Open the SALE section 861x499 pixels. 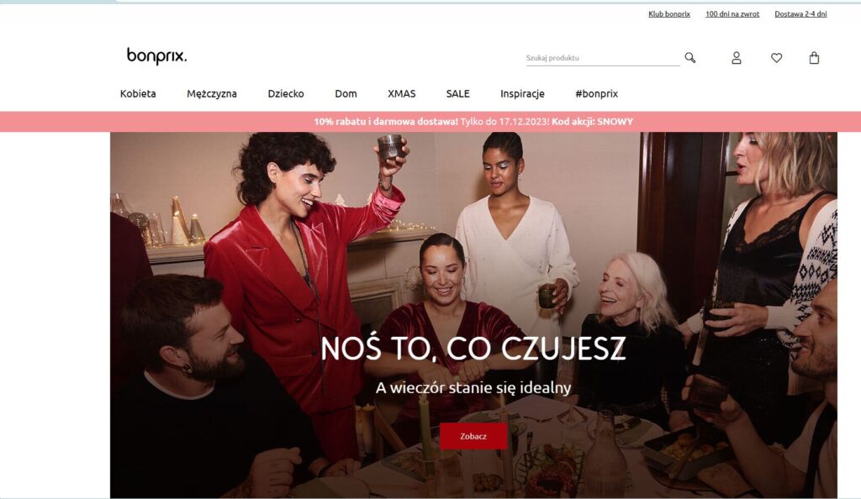coord(458,94)
